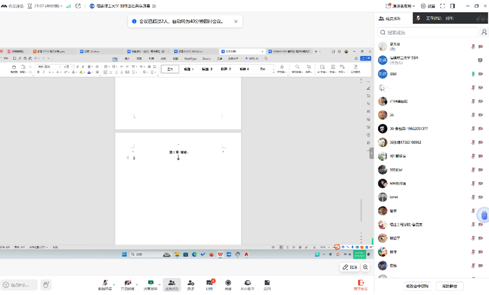
Task: Open the speaker layout dropdown
Action: click(401, 6)
